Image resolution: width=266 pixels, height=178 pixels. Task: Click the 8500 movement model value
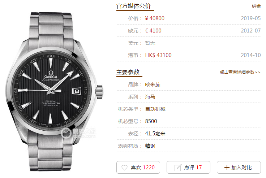tap(151, 121)
